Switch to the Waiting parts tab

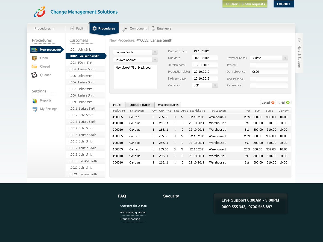pos(168,105)
